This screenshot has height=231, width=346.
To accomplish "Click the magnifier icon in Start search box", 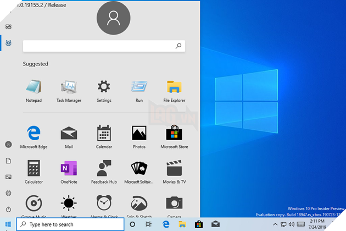I will coord(178,46).
